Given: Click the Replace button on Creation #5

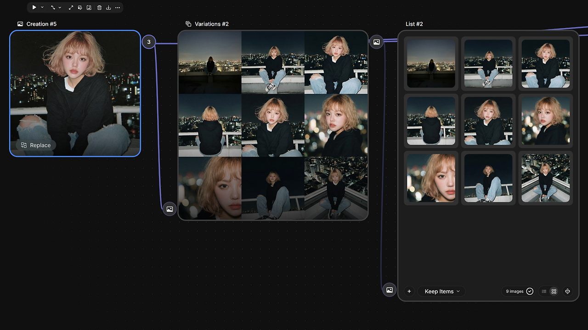Looking at the screenshot, I should (36, 145).
